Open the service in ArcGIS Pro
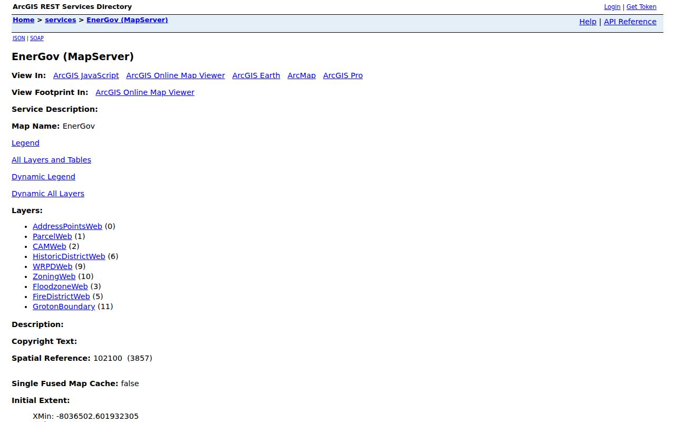 343,75
